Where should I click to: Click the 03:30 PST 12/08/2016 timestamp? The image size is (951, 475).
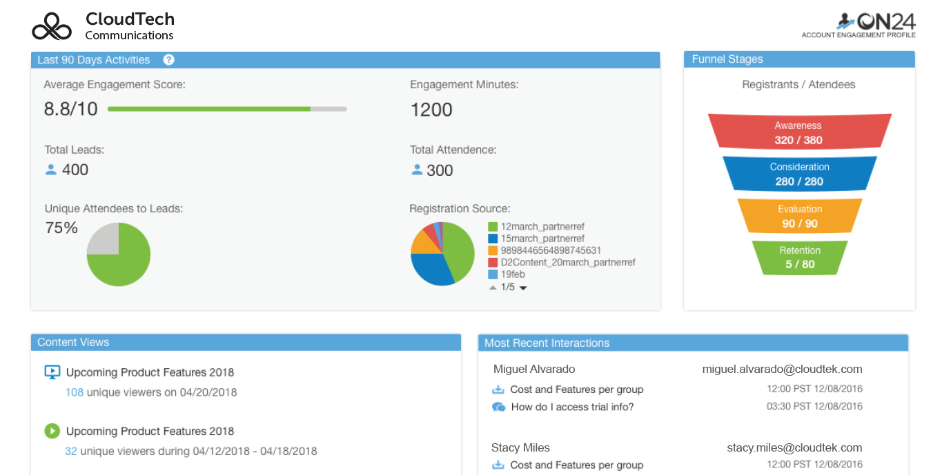point(814,407)
